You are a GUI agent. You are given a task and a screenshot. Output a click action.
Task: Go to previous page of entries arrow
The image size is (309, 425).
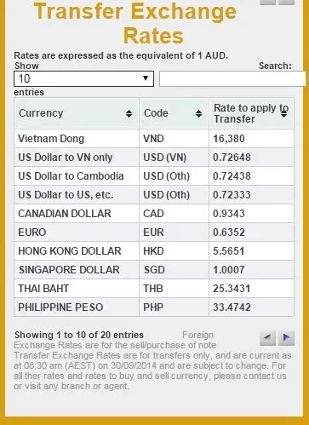(267, 337)
